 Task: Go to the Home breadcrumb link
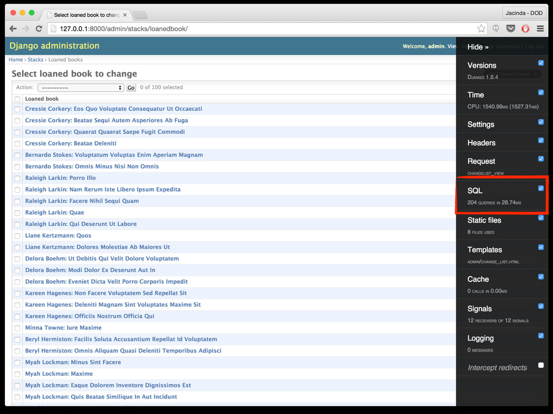coord(16,60)
